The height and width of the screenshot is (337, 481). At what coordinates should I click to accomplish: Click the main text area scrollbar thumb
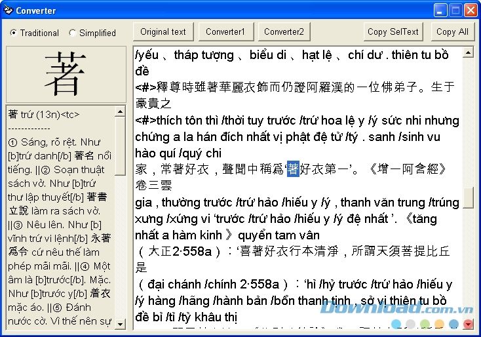(x=468, y=197)
